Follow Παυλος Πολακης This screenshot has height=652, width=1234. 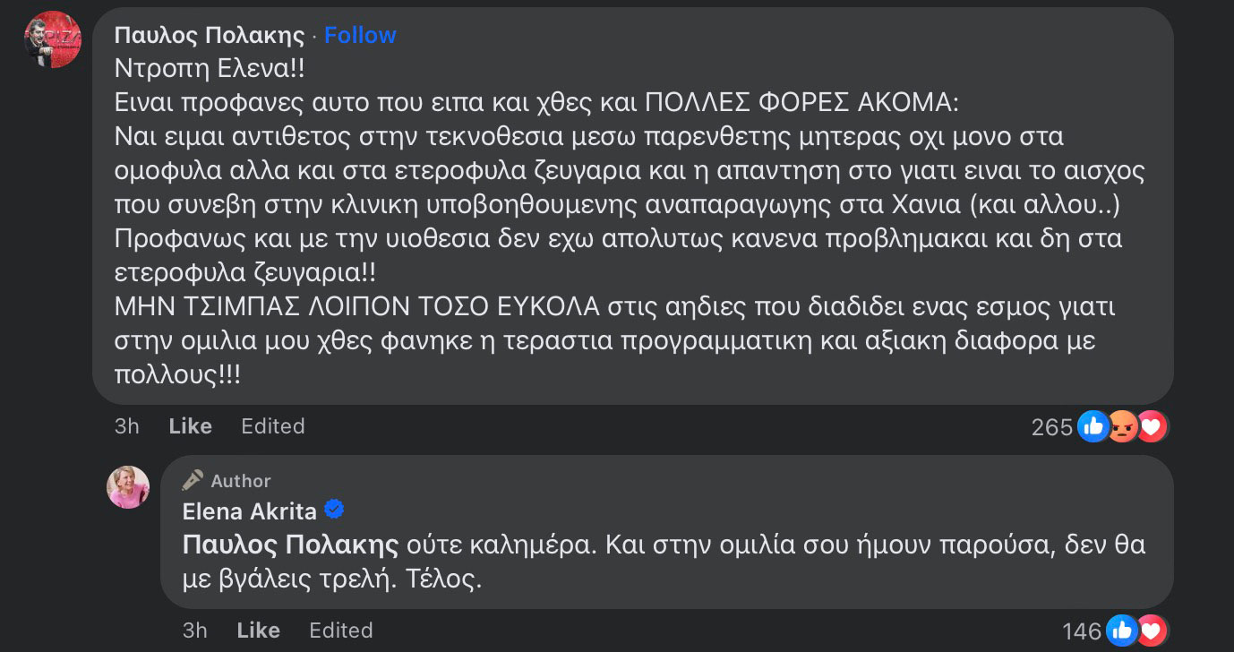coord(360,35)
